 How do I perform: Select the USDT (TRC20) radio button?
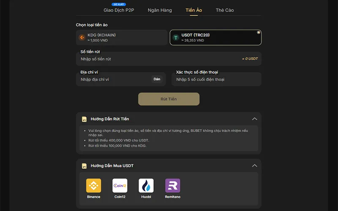tap(259, 32)
